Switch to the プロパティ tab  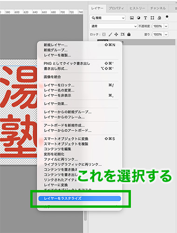tap(116, 8)
